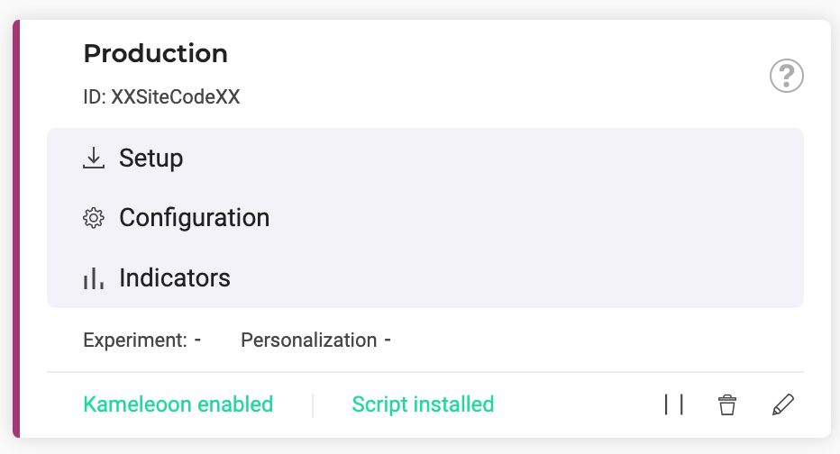Edit the Production site with pencil icon
Viewport: 840px width, 454px height.
coord(783,405)
